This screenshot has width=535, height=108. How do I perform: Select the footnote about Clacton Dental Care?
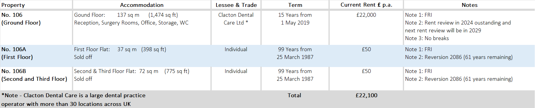click(x=73, y=100)
